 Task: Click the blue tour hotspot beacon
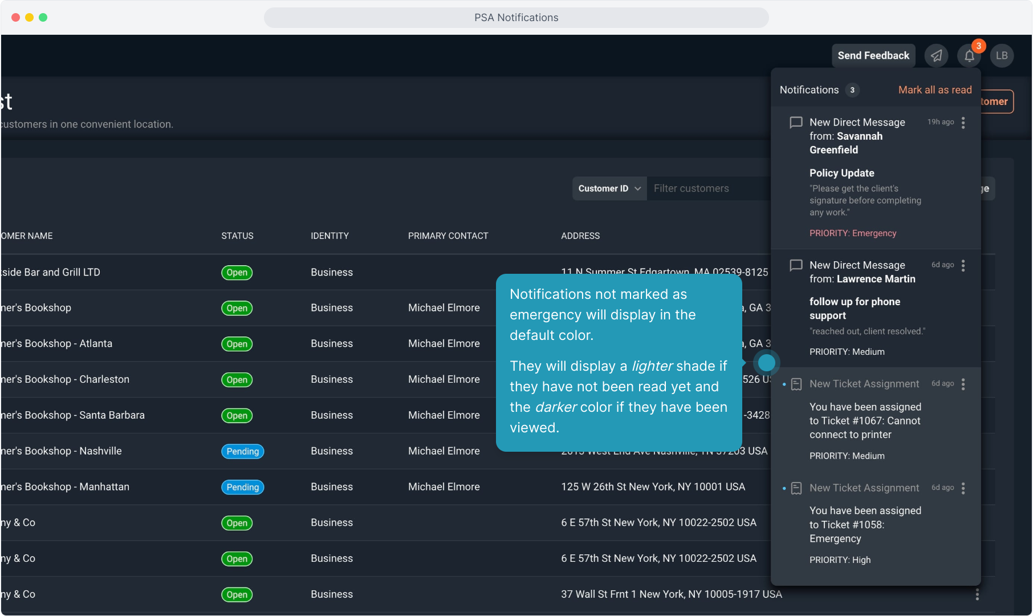coord(766,363)
